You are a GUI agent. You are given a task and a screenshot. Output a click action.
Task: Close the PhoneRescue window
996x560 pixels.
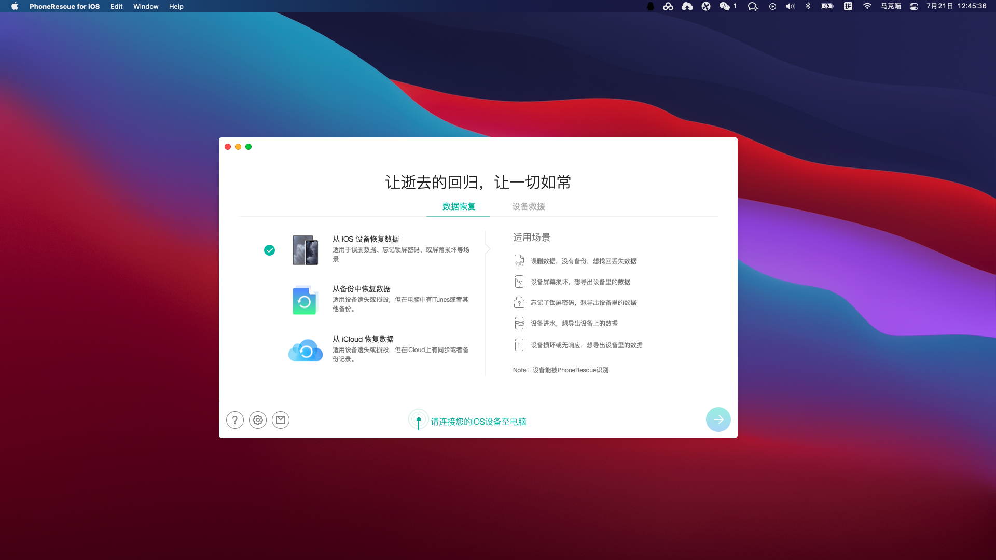pyautogui.click(x=228, y=147)
